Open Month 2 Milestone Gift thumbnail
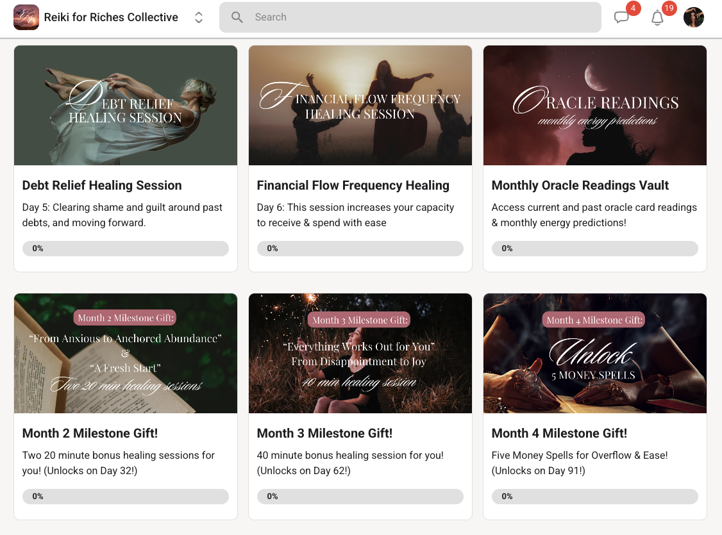The width and height of the screenshot is (722, 535). [126, 353]
